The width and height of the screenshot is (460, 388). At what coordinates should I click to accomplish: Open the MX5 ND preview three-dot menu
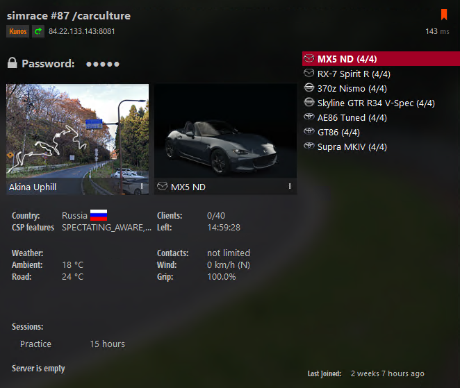point(290,186)
